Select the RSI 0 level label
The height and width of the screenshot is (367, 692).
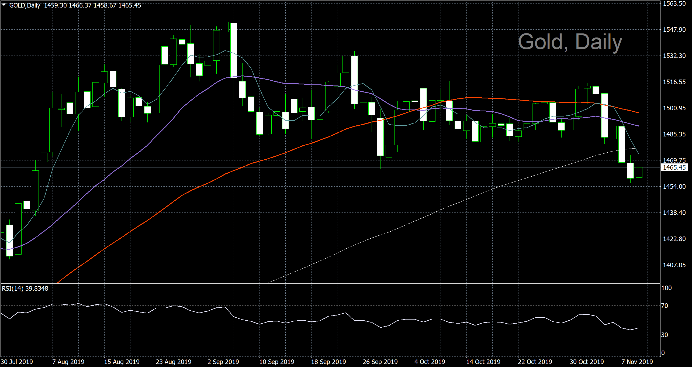[x=663, y=353]
